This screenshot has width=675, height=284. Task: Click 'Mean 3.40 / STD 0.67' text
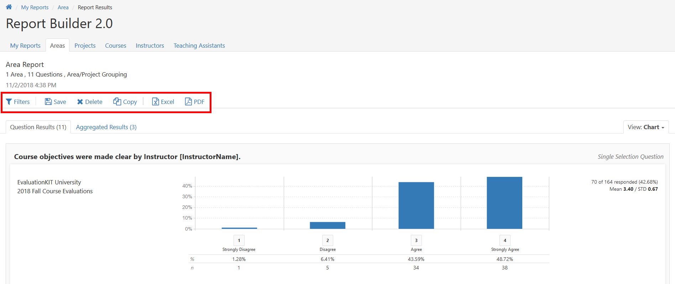[634, 189]
